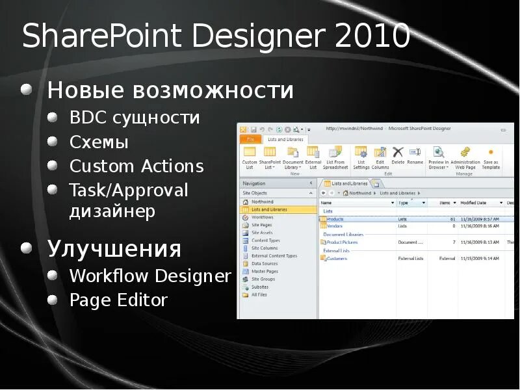Open the SharePoint List ribbon dropdown

[x=270, y=158]
